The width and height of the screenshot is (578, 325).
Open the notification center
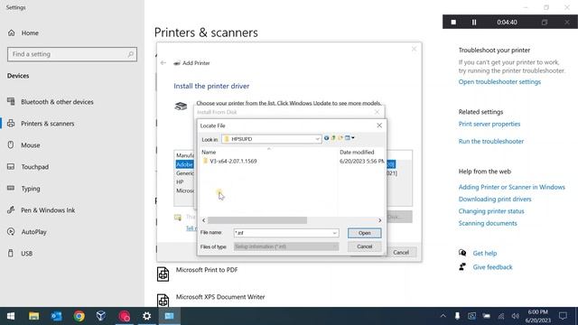pyautogui.click(x=563, y=316)
